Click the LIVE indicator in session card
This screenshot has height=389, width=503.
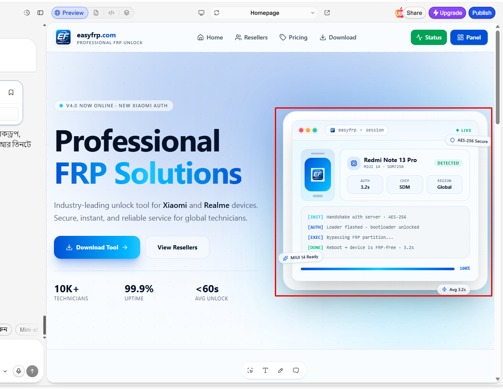tap(464, 130)
